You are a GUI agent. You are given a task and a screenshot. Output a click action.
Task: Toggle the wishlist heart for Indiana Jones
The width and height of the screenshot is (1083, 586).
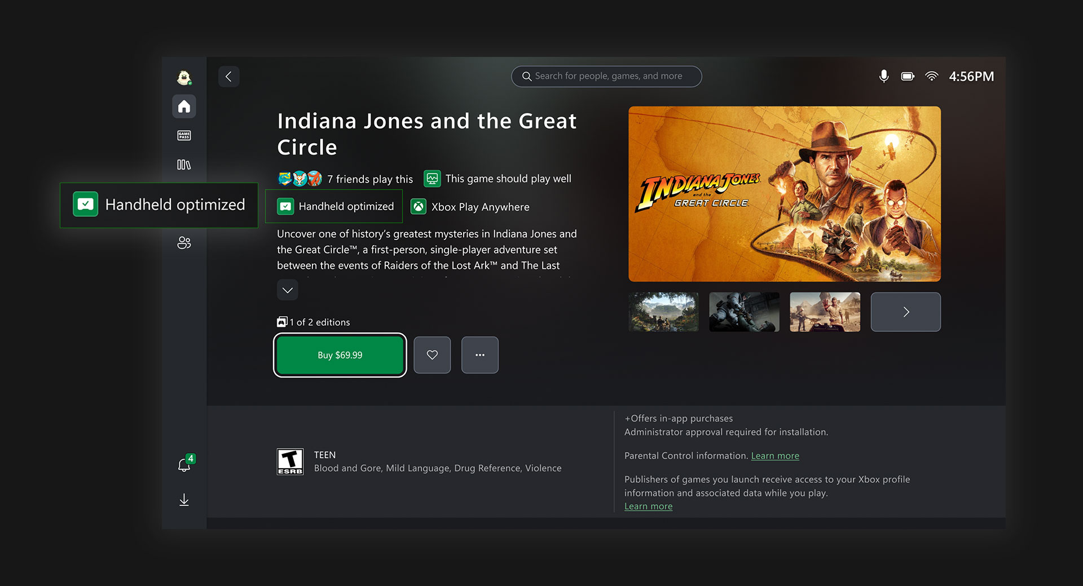click(432, 355)
